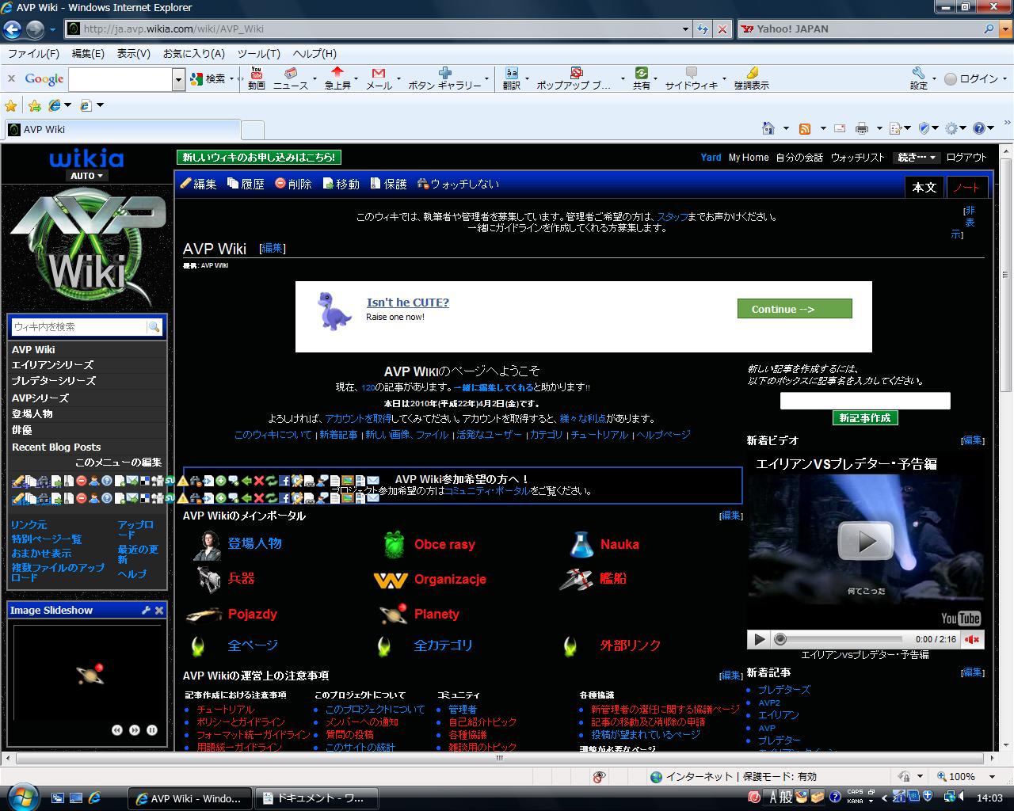Click the new article name input box
The width and height of the screenshot is (1014, 811).
(865, 401)
